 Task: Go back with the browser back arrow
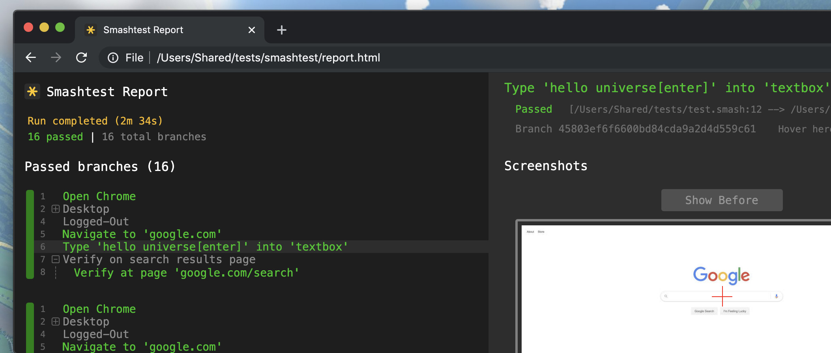(31, 58)
